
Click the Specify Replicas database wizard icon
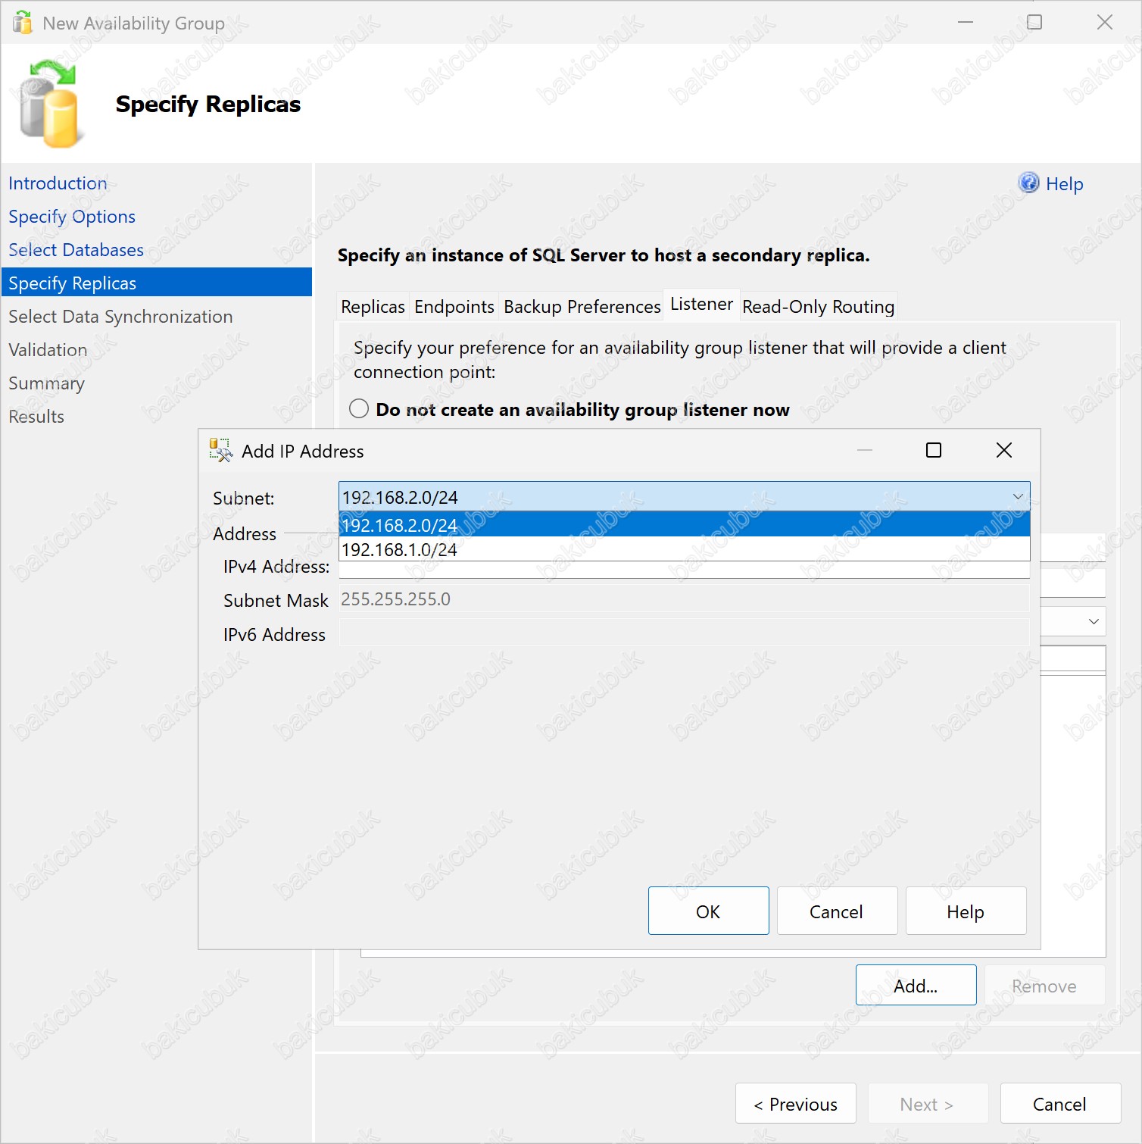point(49,105)
